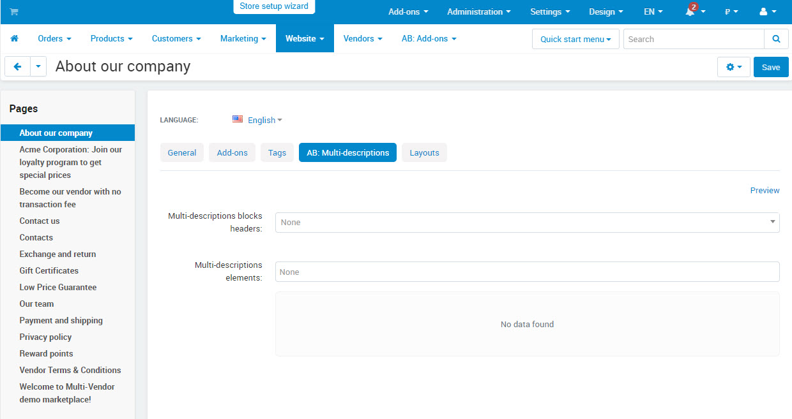Select the Contact us page in sidebar
The width and height of the screenshot is (792, 419).
coord(40,221)
